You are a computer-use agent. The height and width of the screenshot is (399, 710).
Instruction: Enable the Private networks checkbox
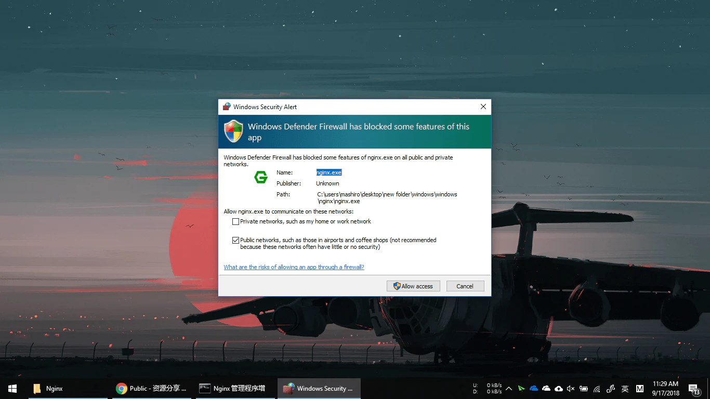(x=236, y=221)
